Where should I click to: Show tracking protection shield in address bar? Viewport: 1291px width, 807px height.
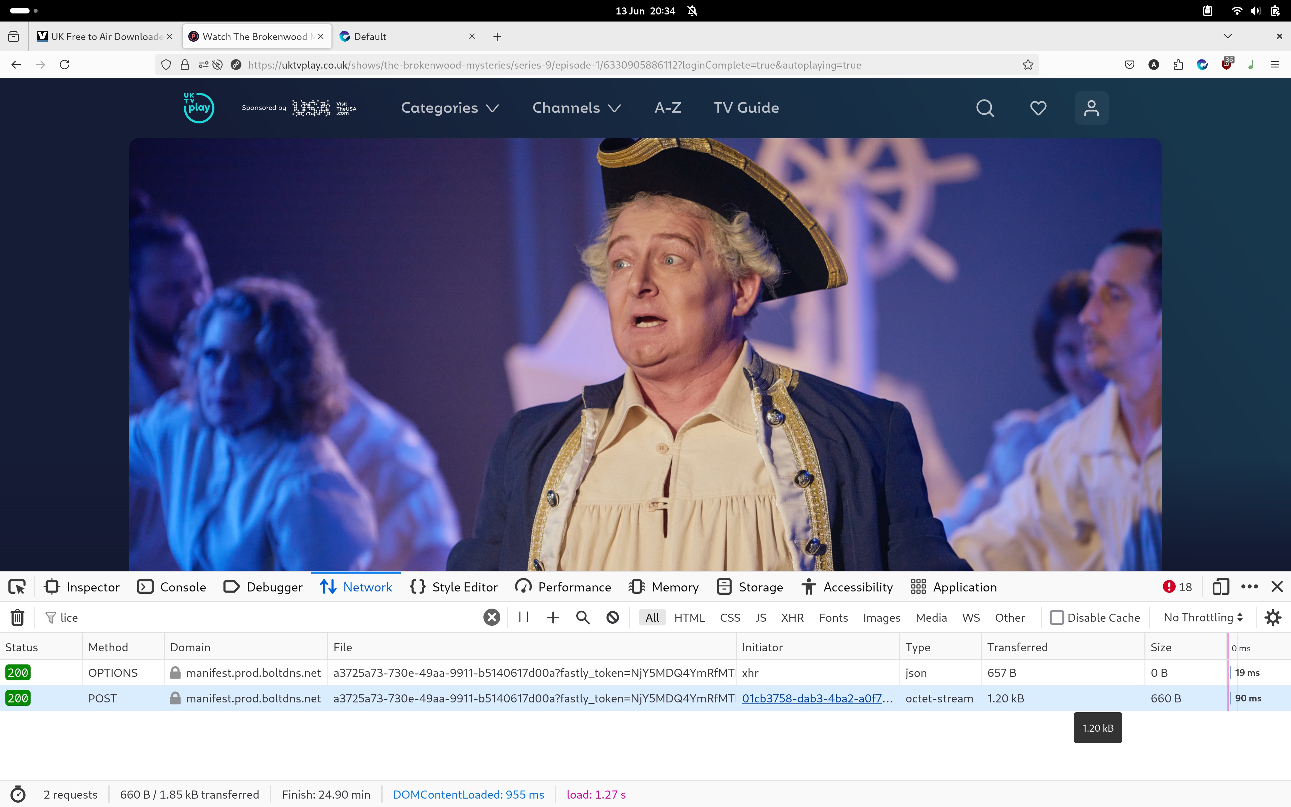pyautogui.click(x=166, y=65)
